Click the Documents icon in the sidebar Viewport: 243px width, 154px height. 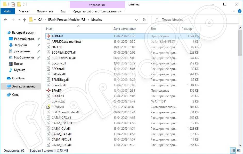11,51
